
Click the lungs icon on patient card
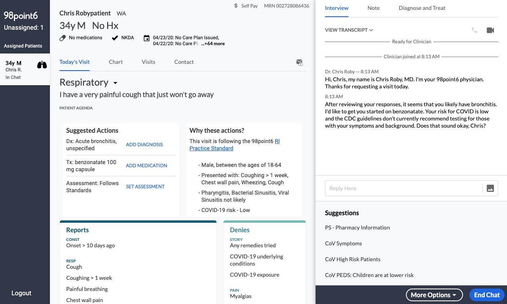pyautogui.click(x=42, y=65)
